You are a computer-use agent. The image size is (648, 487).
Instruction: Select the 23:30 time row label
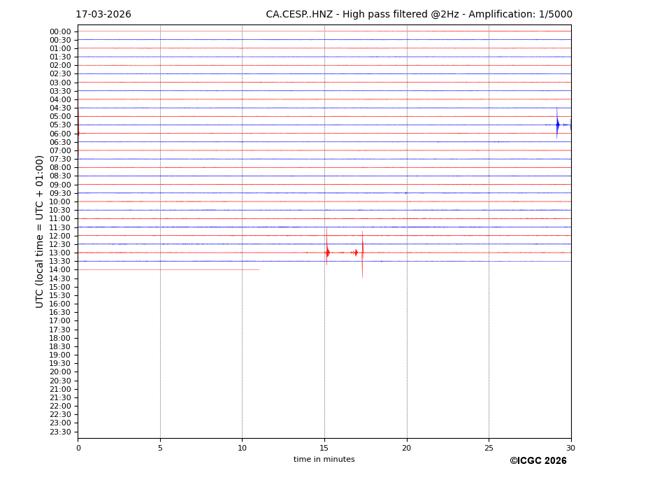pos(60,432)
